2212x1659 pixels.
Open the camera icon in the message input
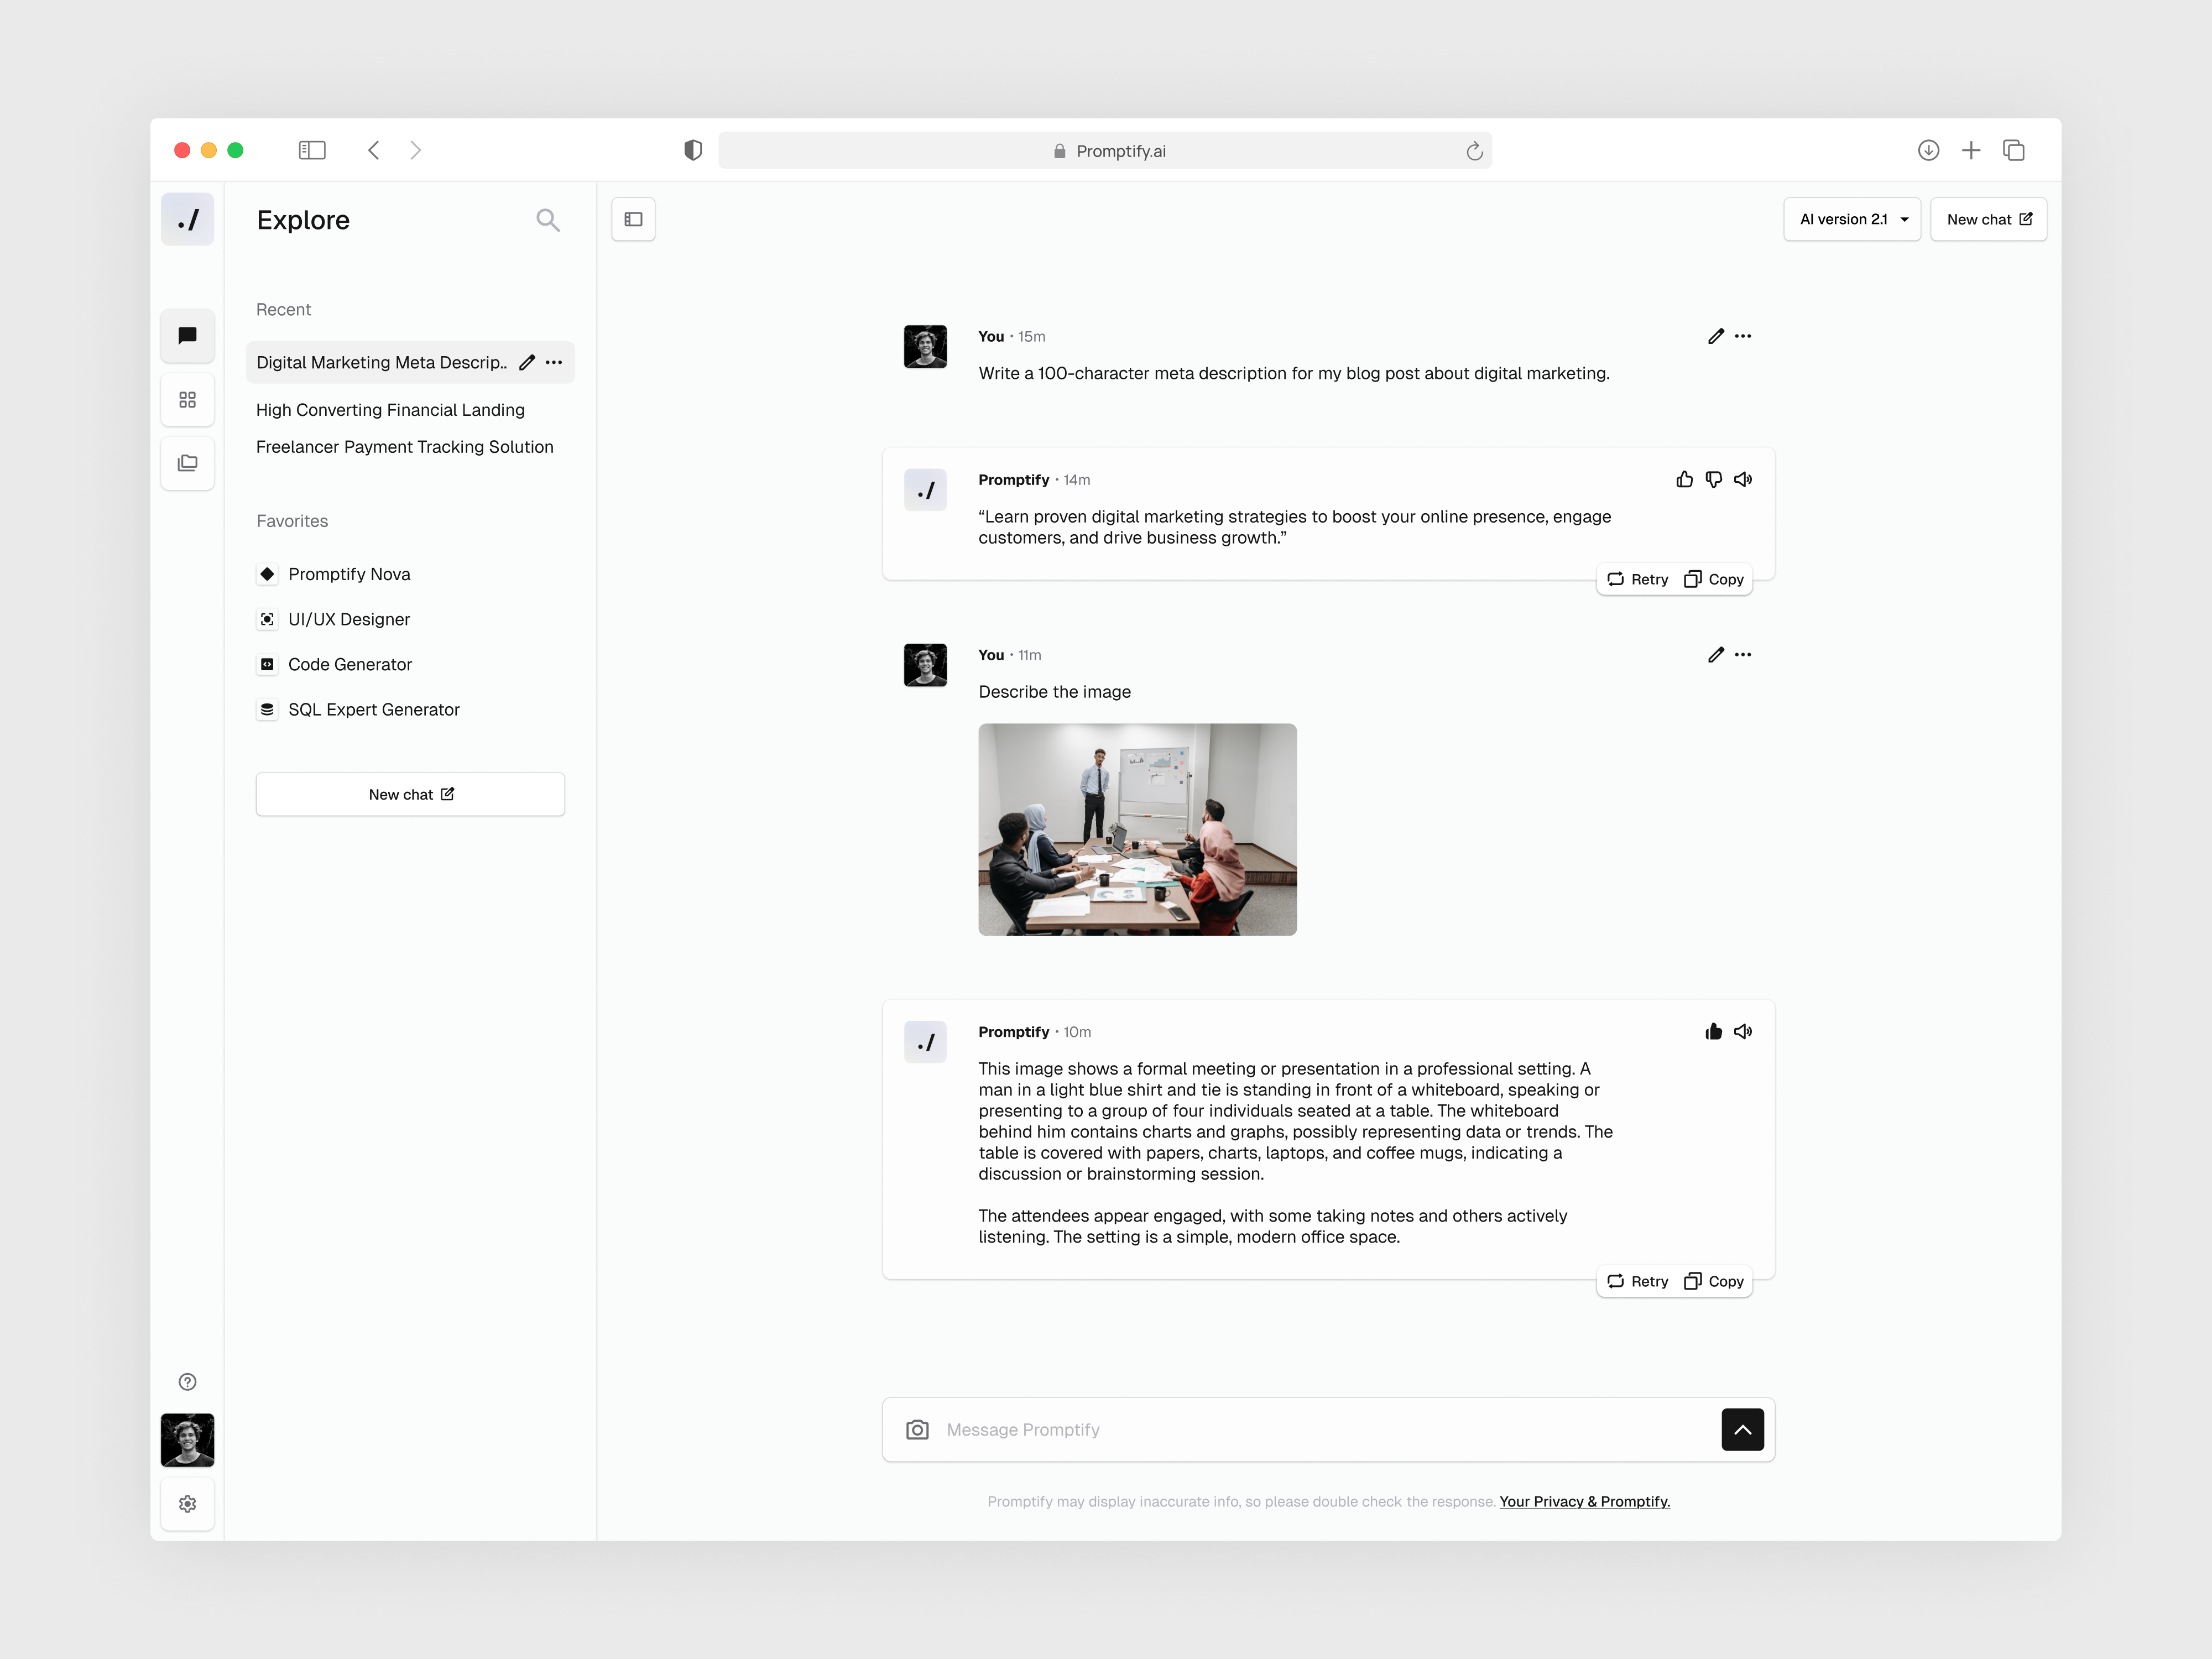917,1429
